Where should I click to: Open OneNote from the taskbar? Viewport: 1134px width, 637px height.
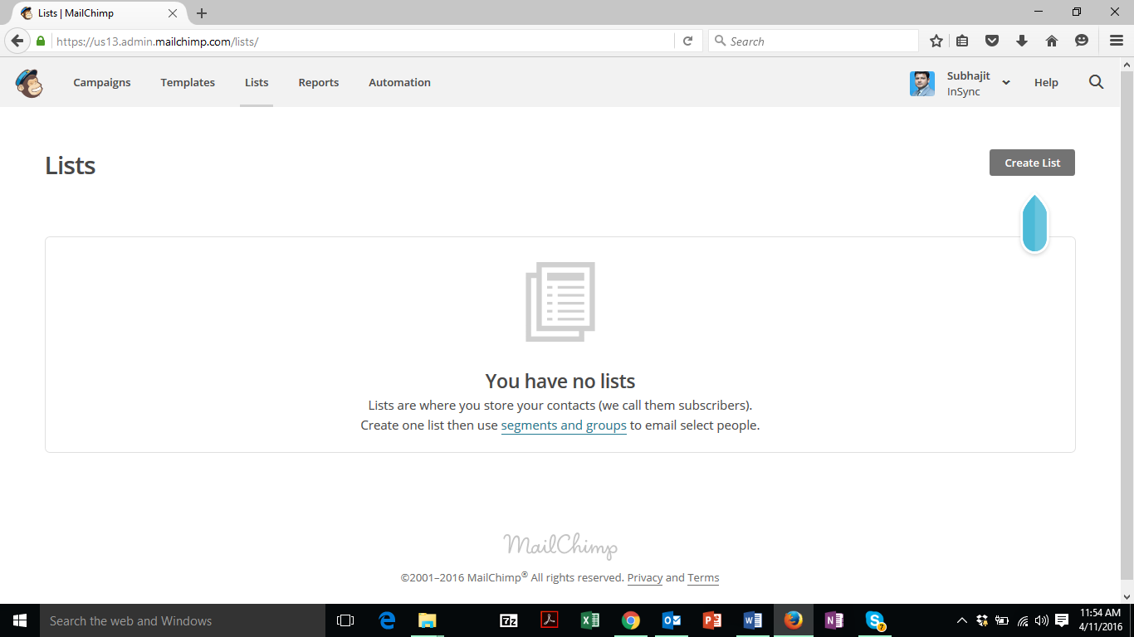(834, 620)
